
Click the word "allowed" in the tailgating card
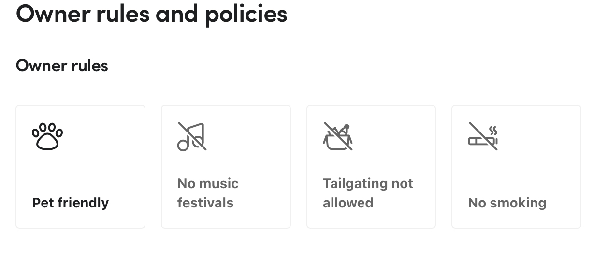348,203
